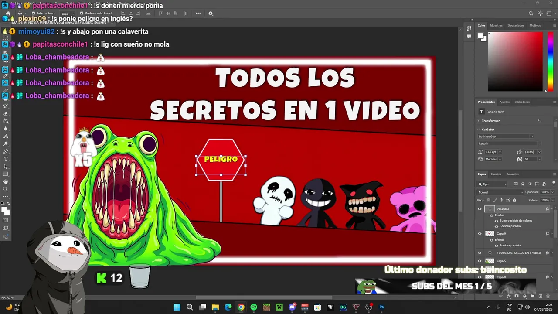Switch to the Canales tab

tap(496, 174)
